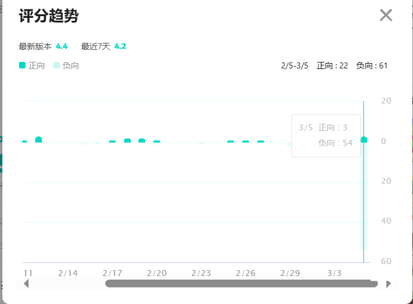Close the 评分趋势 dialog
The image size is (413, 304).
[386, 15]
